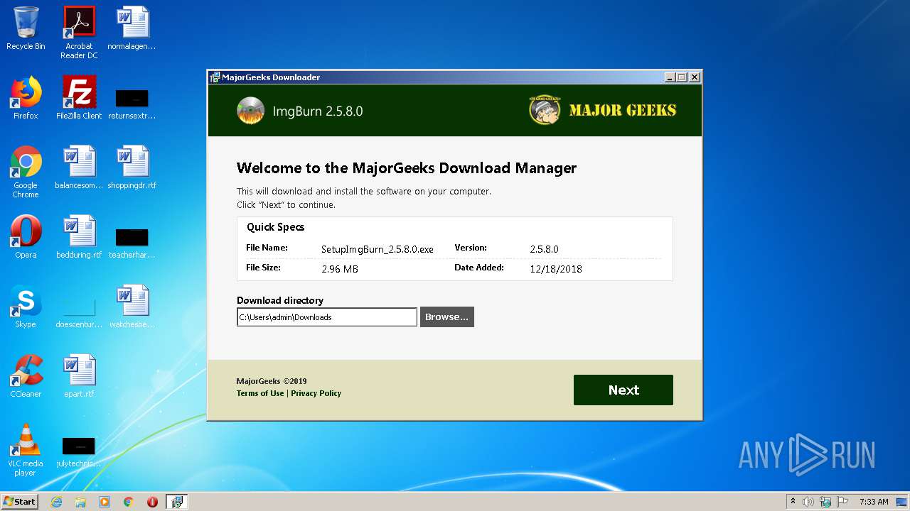Open the Privacy Policy link

316,393
